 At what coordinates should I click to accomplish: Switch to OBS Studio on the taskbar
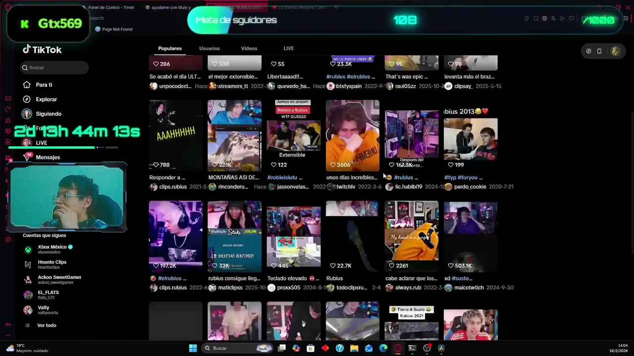pyautogui.click(x=427, y=348)
